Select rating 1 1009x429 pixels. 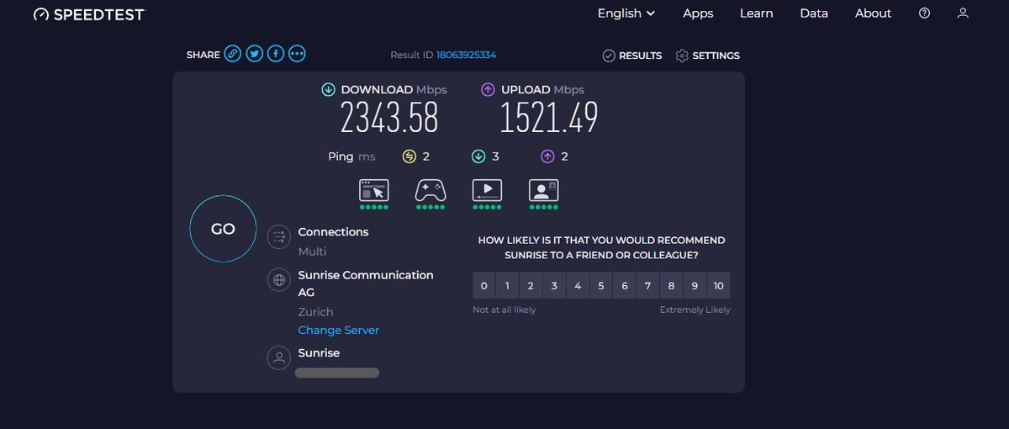pyautogui.click(x=507, y=286)
